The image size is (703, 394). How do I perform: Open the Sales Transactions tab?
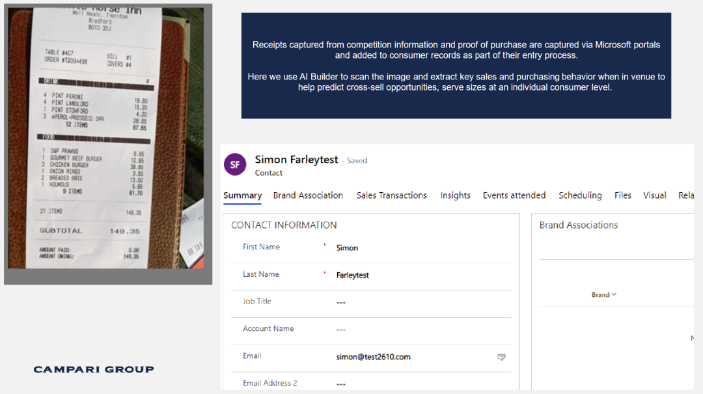(x=391, y=195)
